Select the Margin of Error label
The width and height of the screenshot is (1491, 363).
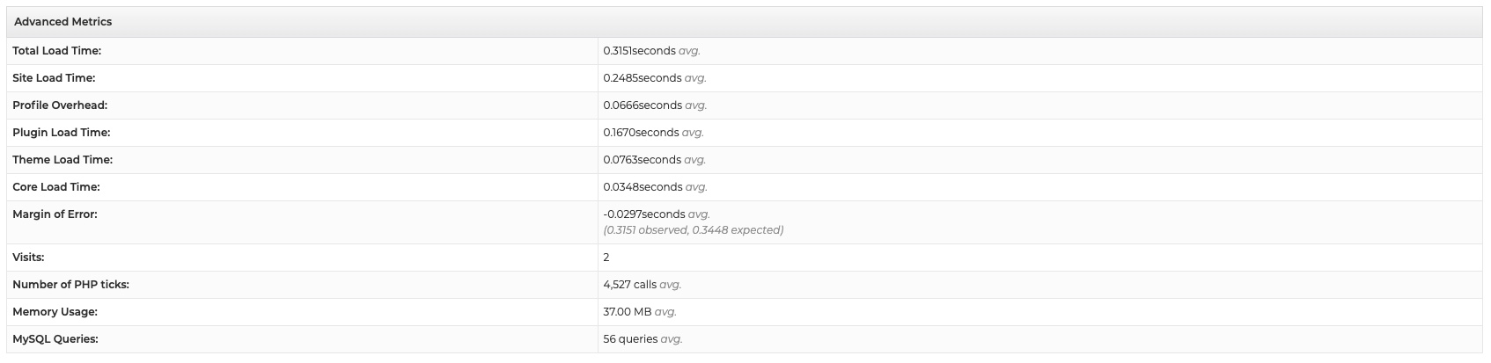tap(55, 214)
